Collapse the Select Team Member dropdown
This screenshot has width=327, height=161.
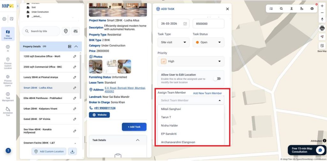click(220, 100)
